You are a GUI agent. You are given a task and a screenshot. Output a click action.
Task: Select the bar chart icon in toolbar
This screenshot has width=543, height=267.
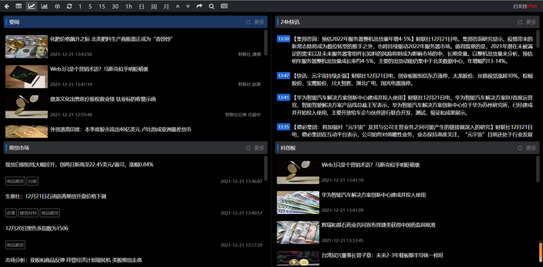tap(44, 6)
